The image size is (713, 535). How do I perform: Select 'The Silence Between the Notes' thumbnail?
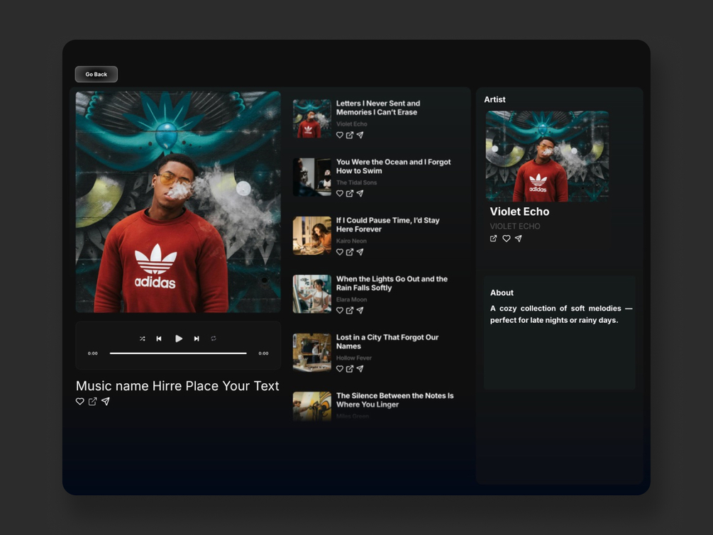[312, 407]
